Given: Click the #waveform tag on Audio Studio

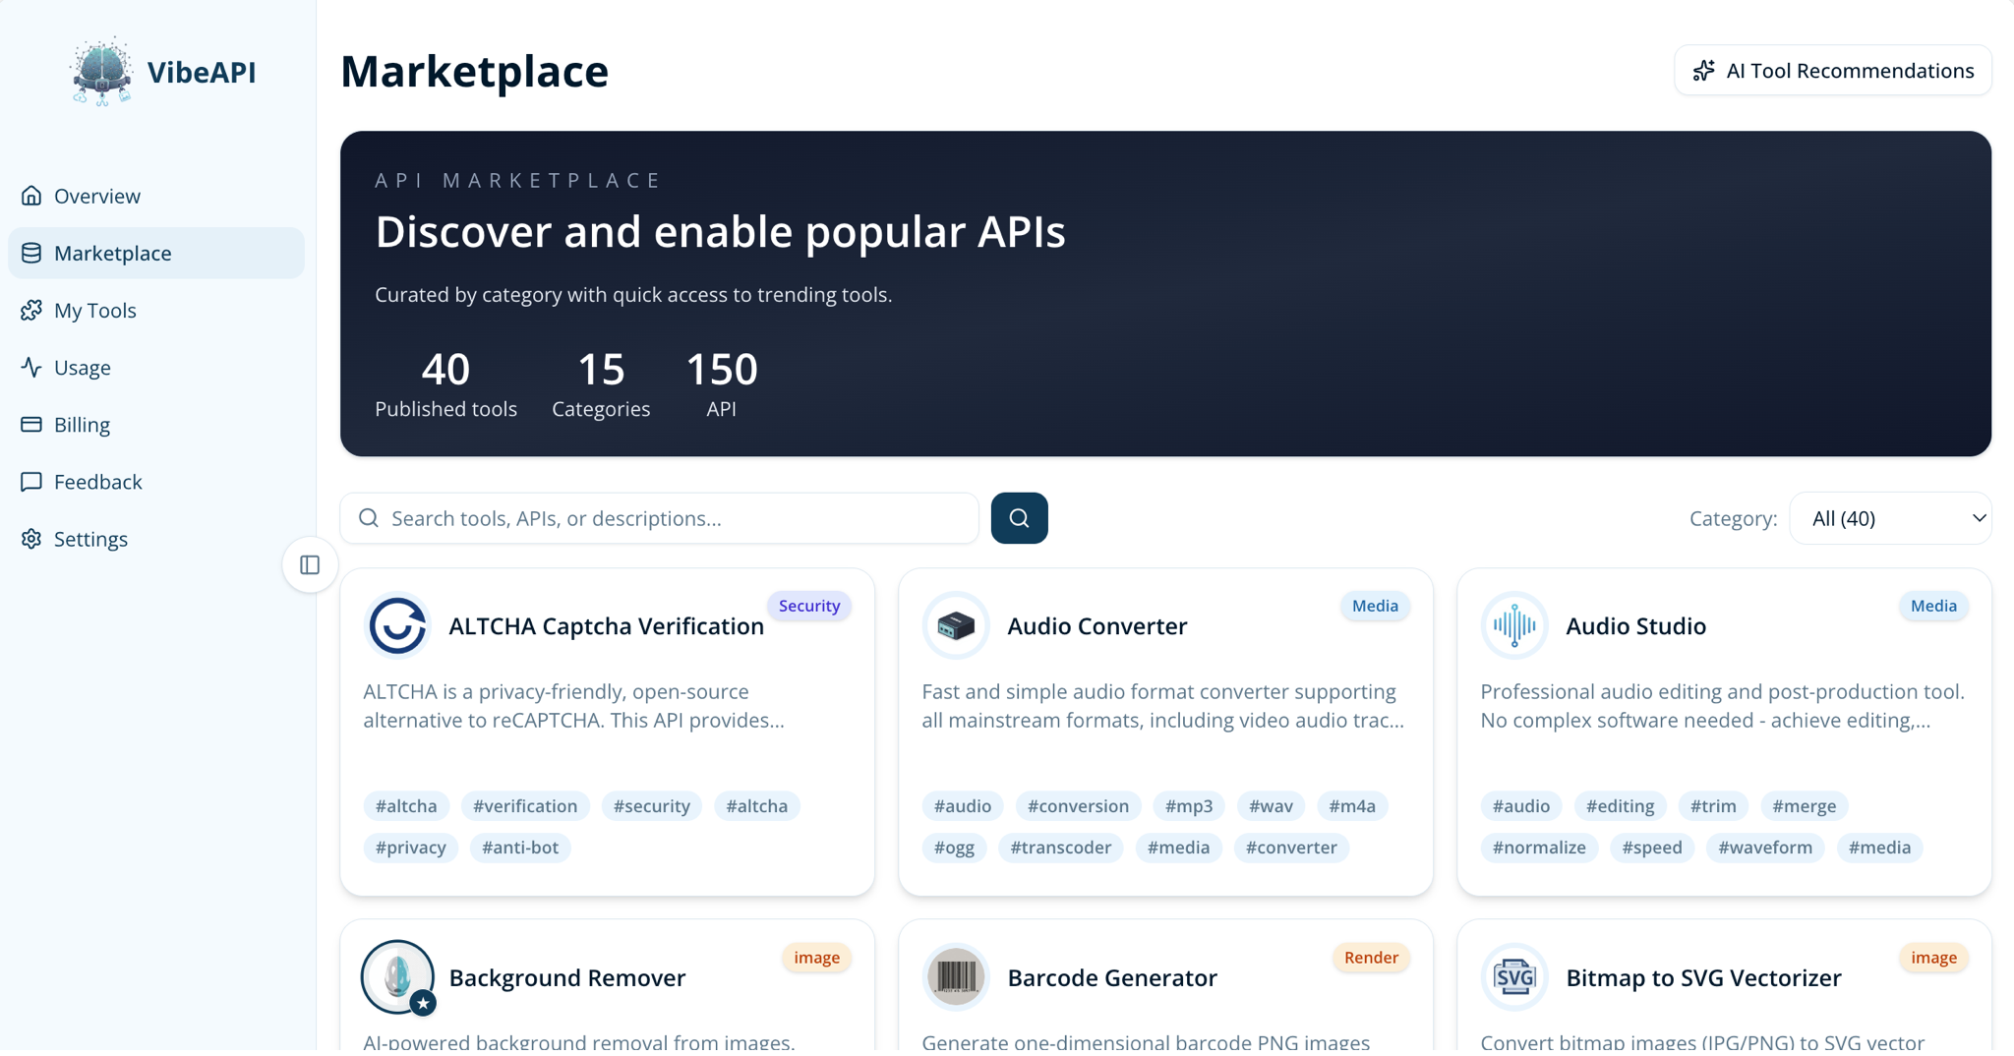Looking at the screenshot, I should [1764, 847].
